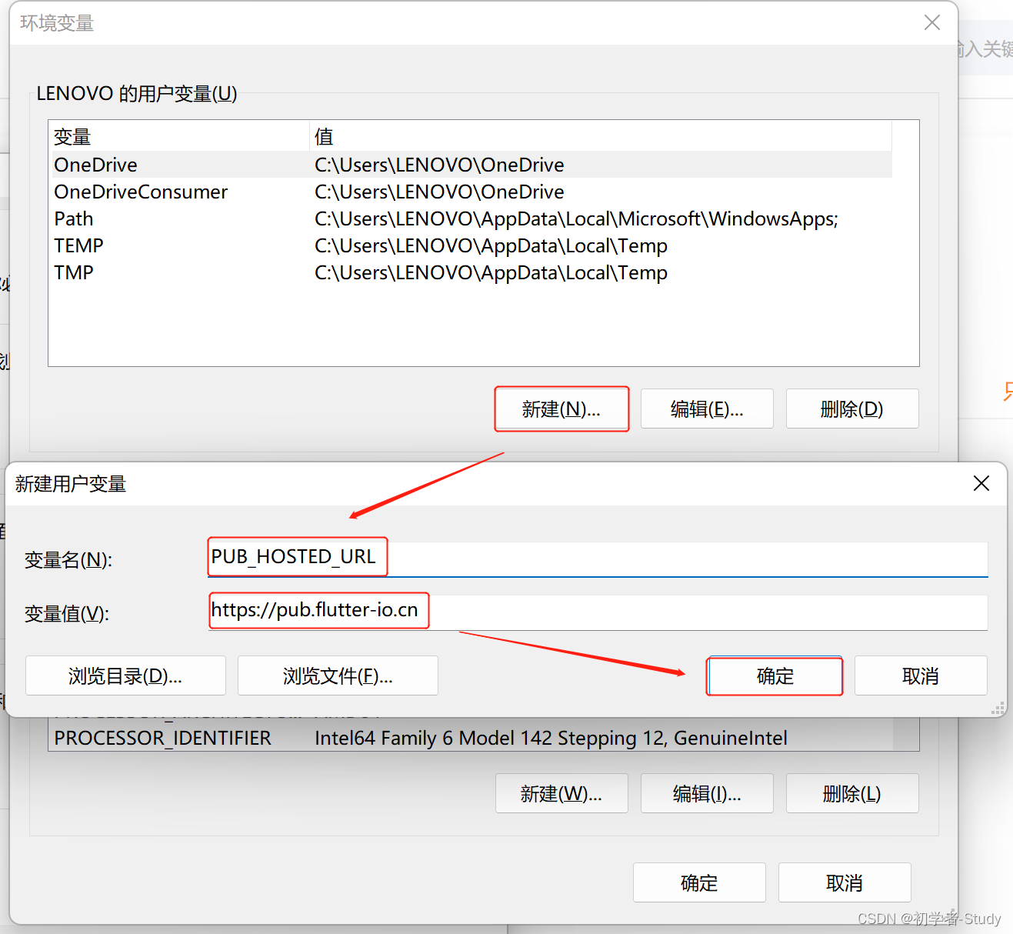Click 新建(N)... under user variables
The height and width of the screenshot is (934, 1013).
[x=561, y=409]
